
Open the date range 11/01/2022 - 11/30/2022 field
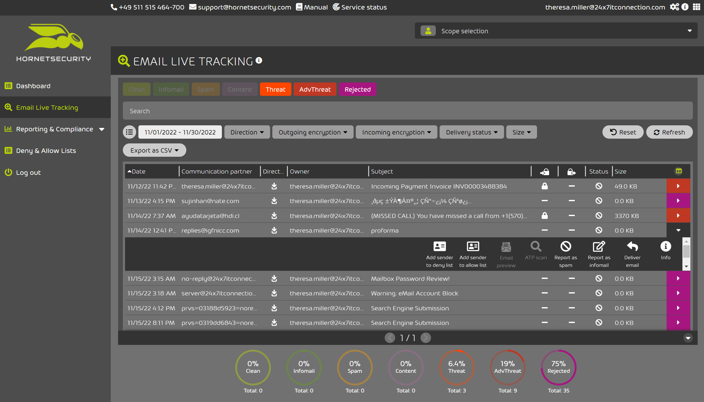(x=180, y=132)
